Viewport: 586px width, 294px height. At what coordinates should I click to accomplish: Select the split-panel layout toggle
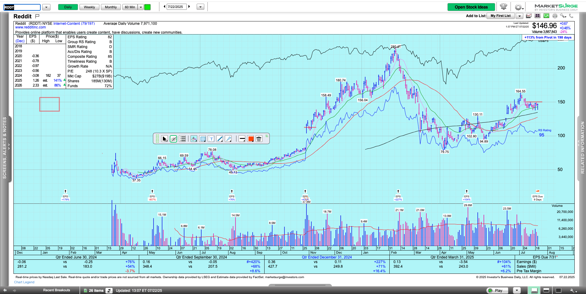[x=546, y=290]
